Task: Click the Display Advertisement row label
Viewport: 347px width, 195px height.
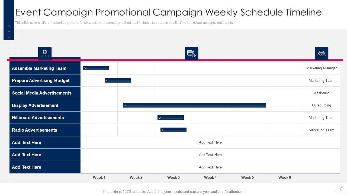Action: coord(35,105)
